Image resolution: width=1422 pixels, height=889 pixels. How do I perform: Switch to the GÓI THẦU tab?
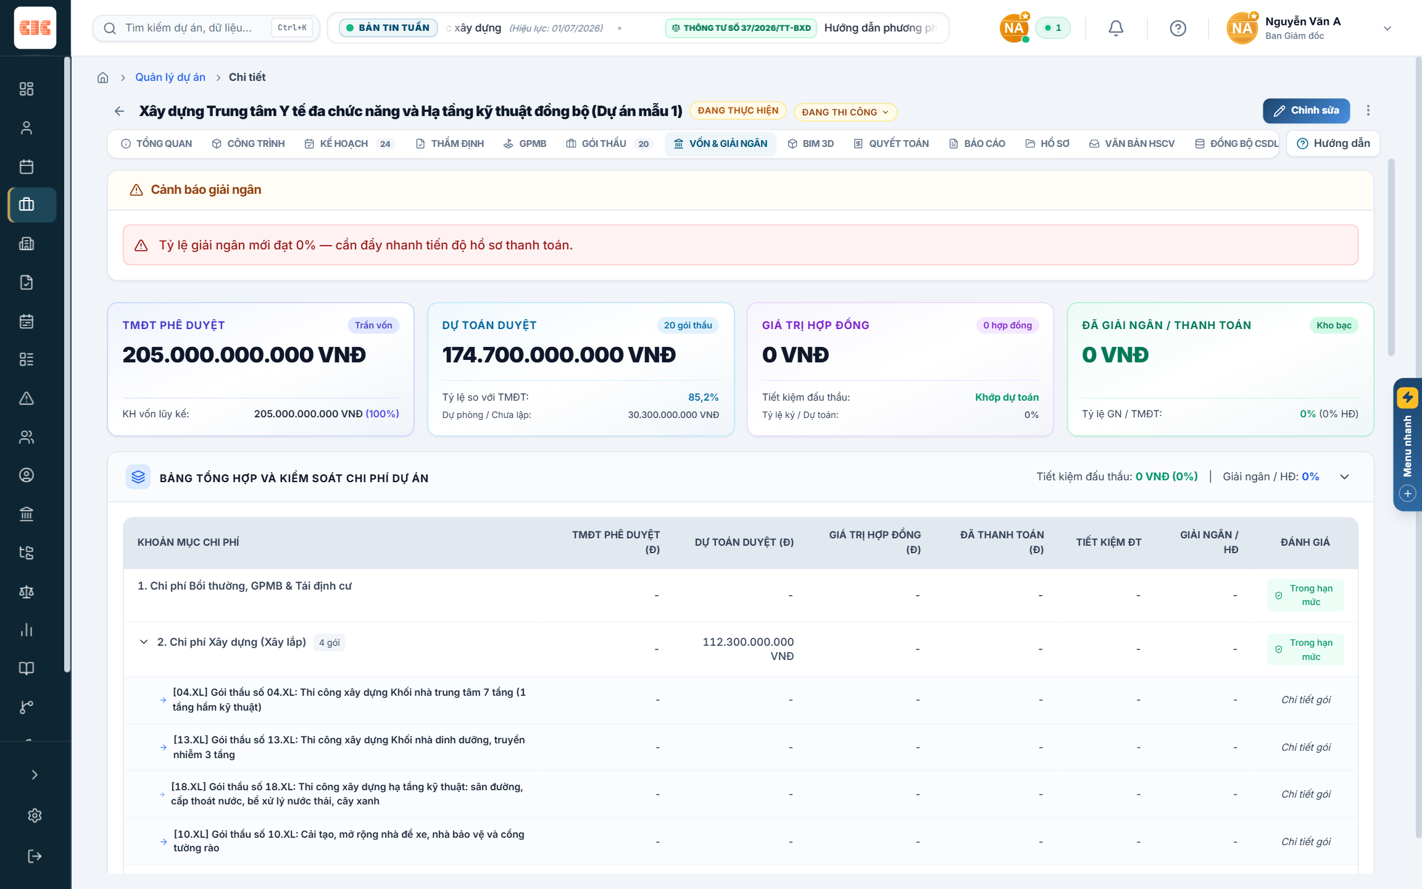coord(608,144)
